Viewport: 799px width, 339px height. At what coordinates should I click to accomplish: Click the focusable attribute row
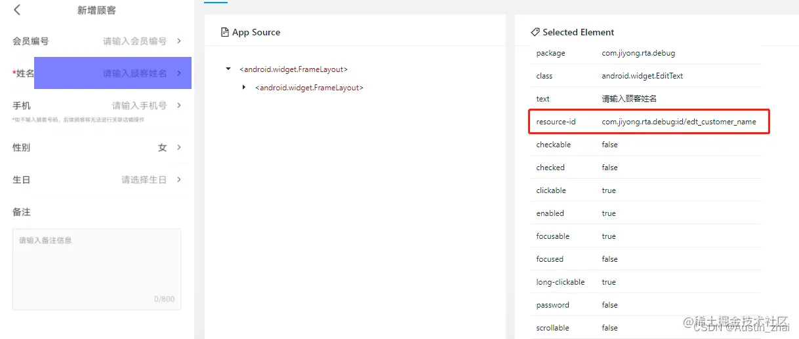coord(645,236)
